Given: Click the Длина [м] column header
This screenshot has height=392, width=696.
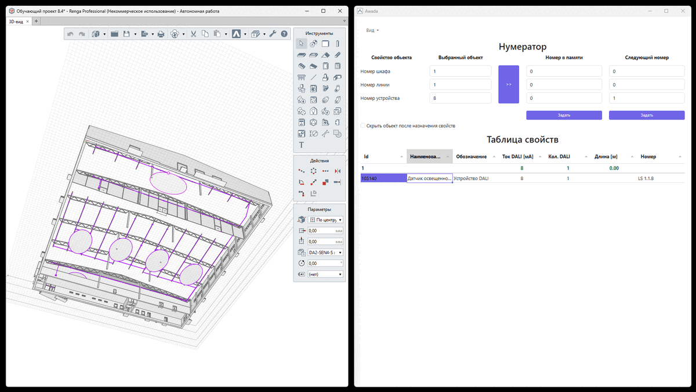Looking at the screenshot, I should [615, 157].
